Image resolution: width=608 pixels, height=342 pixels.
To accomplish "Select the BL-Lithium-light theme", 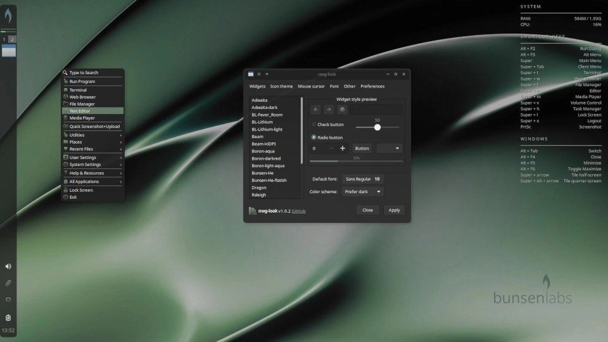I will tap(274, 129).
